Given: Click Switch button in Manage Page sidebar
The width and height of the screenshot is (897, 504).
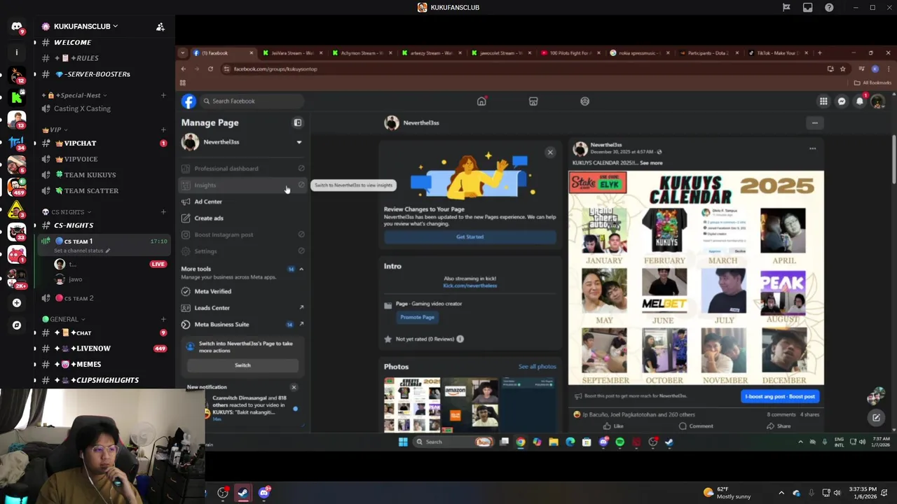Looking at the screenshot, I should [242, 365].
